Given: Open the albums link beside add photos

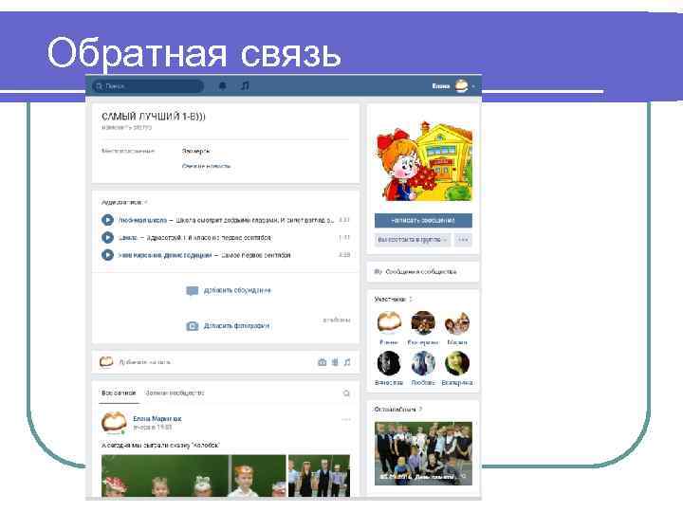Looking at the screenshot, I should (336, 320).
